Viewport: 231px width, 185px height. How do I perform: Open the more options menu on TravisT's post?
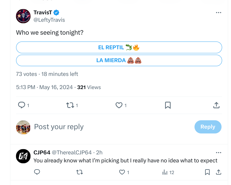218,13
